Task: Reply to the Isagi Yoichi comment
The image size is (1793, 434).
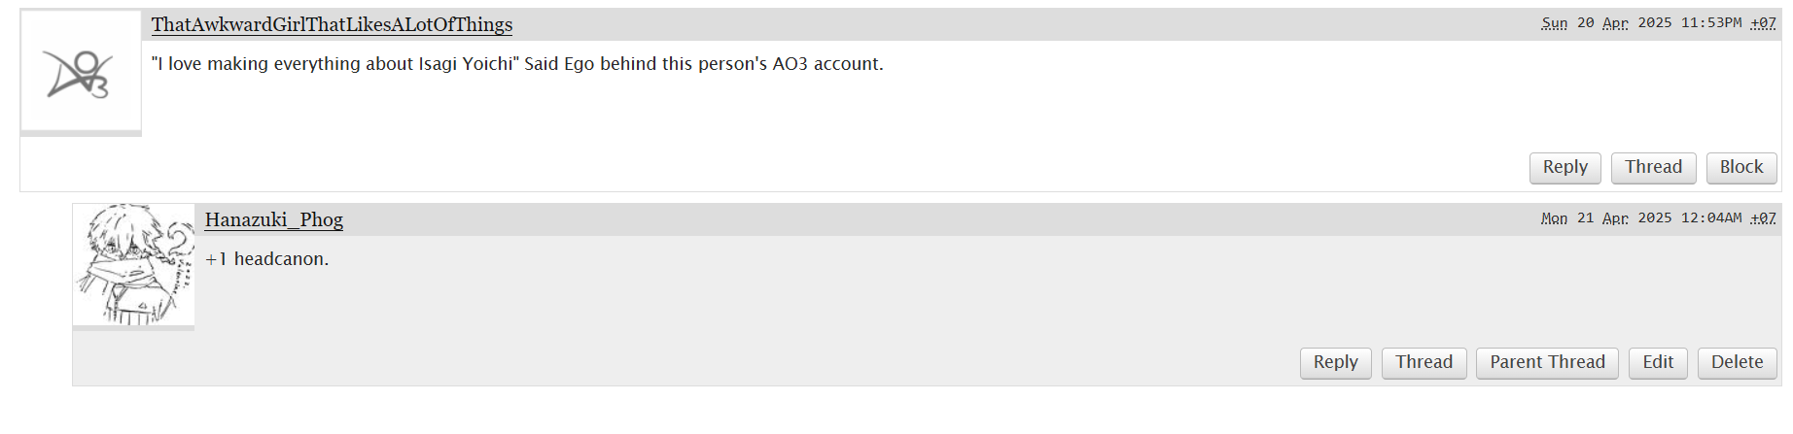Action: (x=1564, y=167)
